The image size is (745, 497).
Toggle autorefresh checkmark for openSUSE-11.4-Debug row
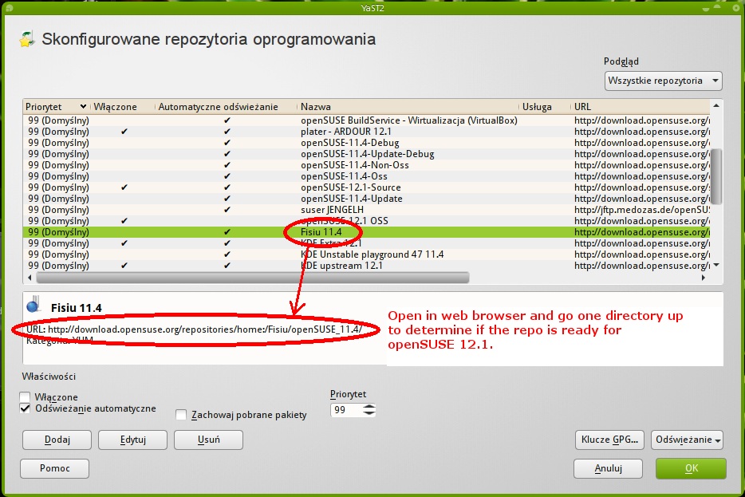point(227,143)
